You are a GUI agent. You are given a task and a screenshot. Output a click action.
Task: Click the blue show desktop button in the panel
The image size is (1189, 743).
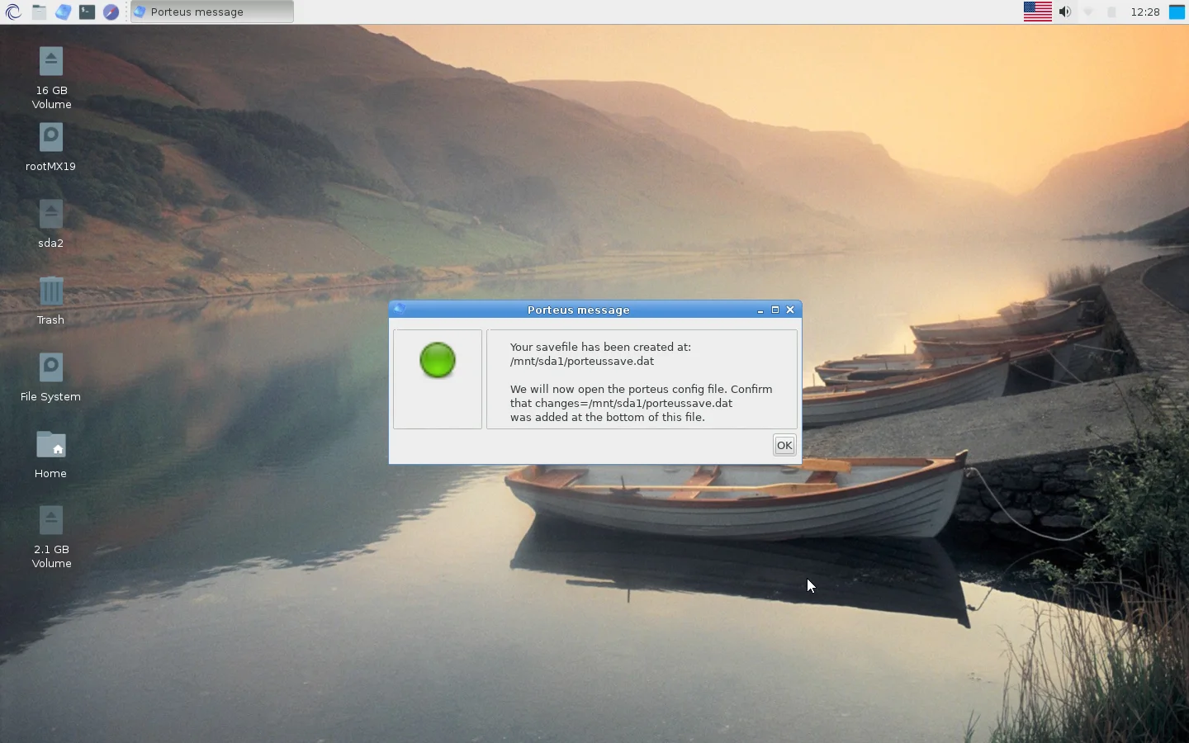point(1177,12)
